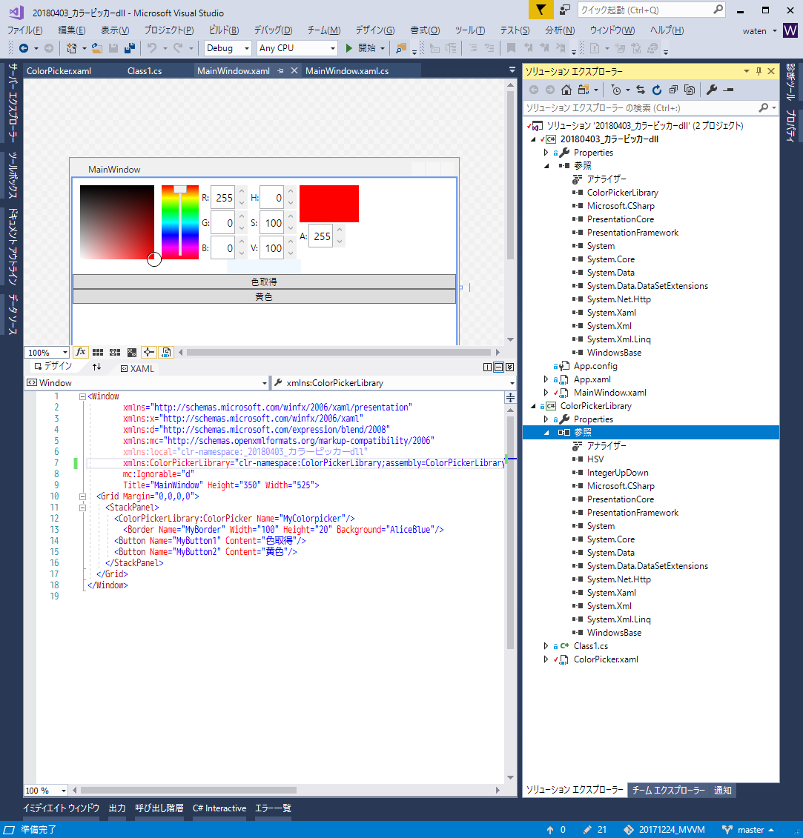This screenshot has width=803, height=838.
Task: Click the quick launch search field
Action: [x=652, y=10]
